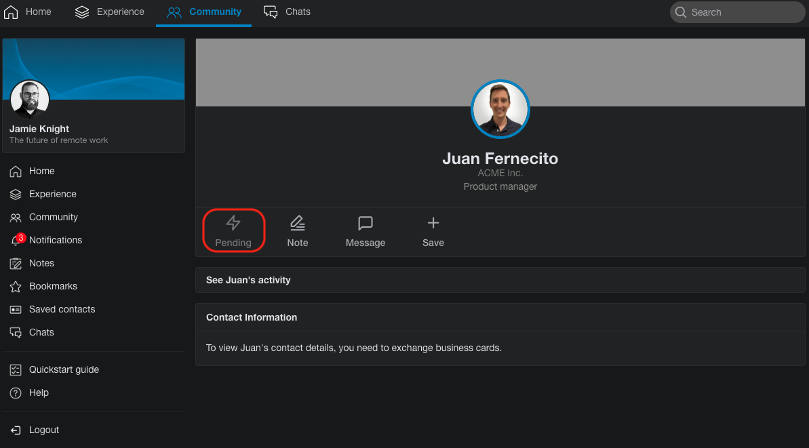The image size is (809, 448).
Task: Click business cards exchange message text
Action: [354, 348]
